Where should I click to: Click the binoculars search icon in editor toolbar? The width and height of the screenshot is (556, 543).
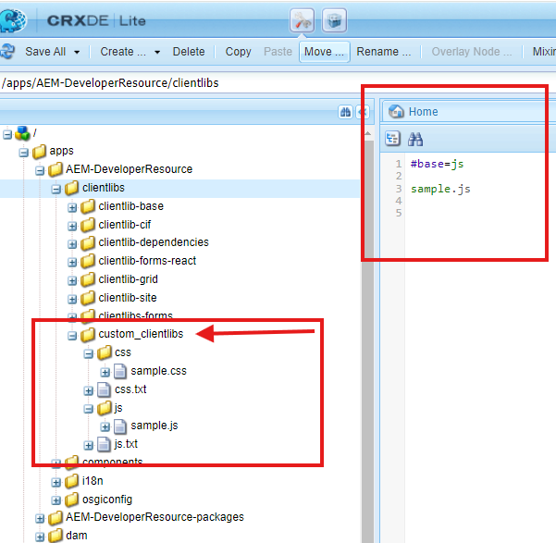[415, 139]
